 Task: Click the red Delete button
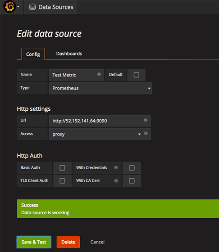click(68, 242)
